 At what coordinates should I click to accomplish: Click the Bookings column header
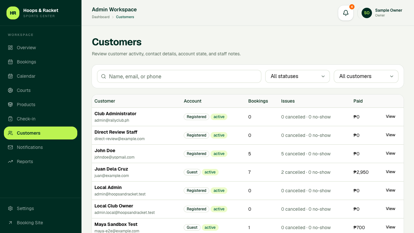coord(258,101)
